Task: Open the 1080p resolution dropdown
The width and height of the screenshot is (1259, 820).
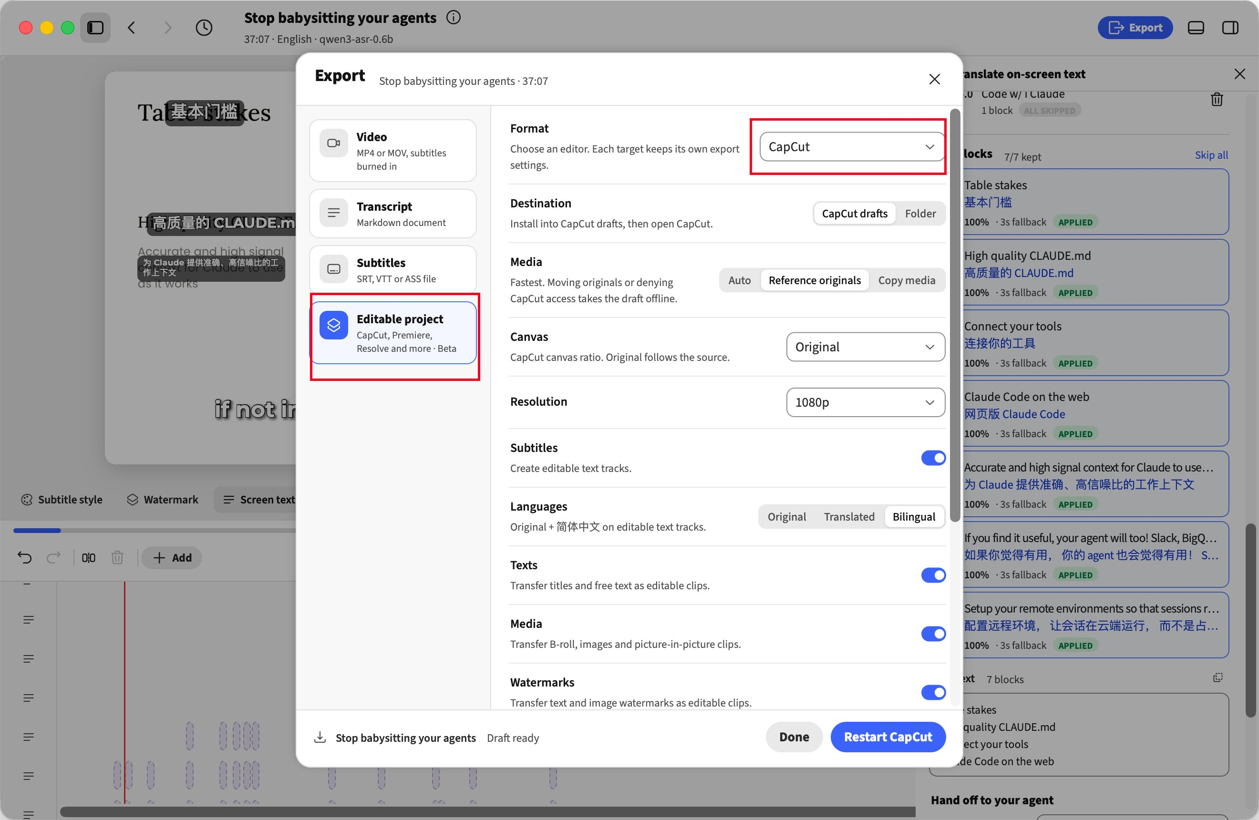Action: pyautogui.click(x=866, y=402)
